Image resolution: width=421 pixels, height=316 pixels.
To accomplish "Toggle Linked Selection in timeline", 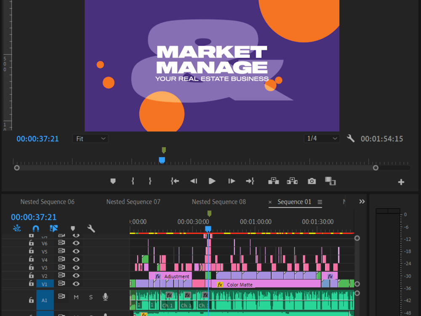I will pyautogui.click(x=54, y=228).
